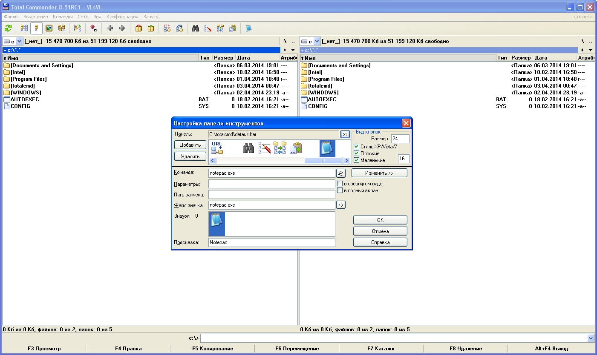Enable в свёрнутом виде checkbox
This screenshot has height=355, width=597.
coord(340,184)
